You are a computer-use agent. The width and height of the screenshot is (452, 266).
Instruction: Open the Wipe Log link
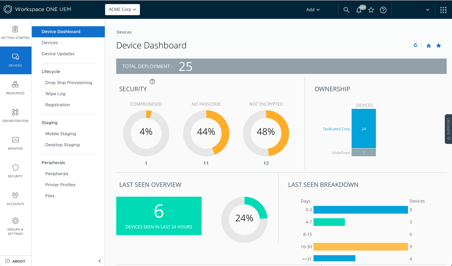point(55,94)
